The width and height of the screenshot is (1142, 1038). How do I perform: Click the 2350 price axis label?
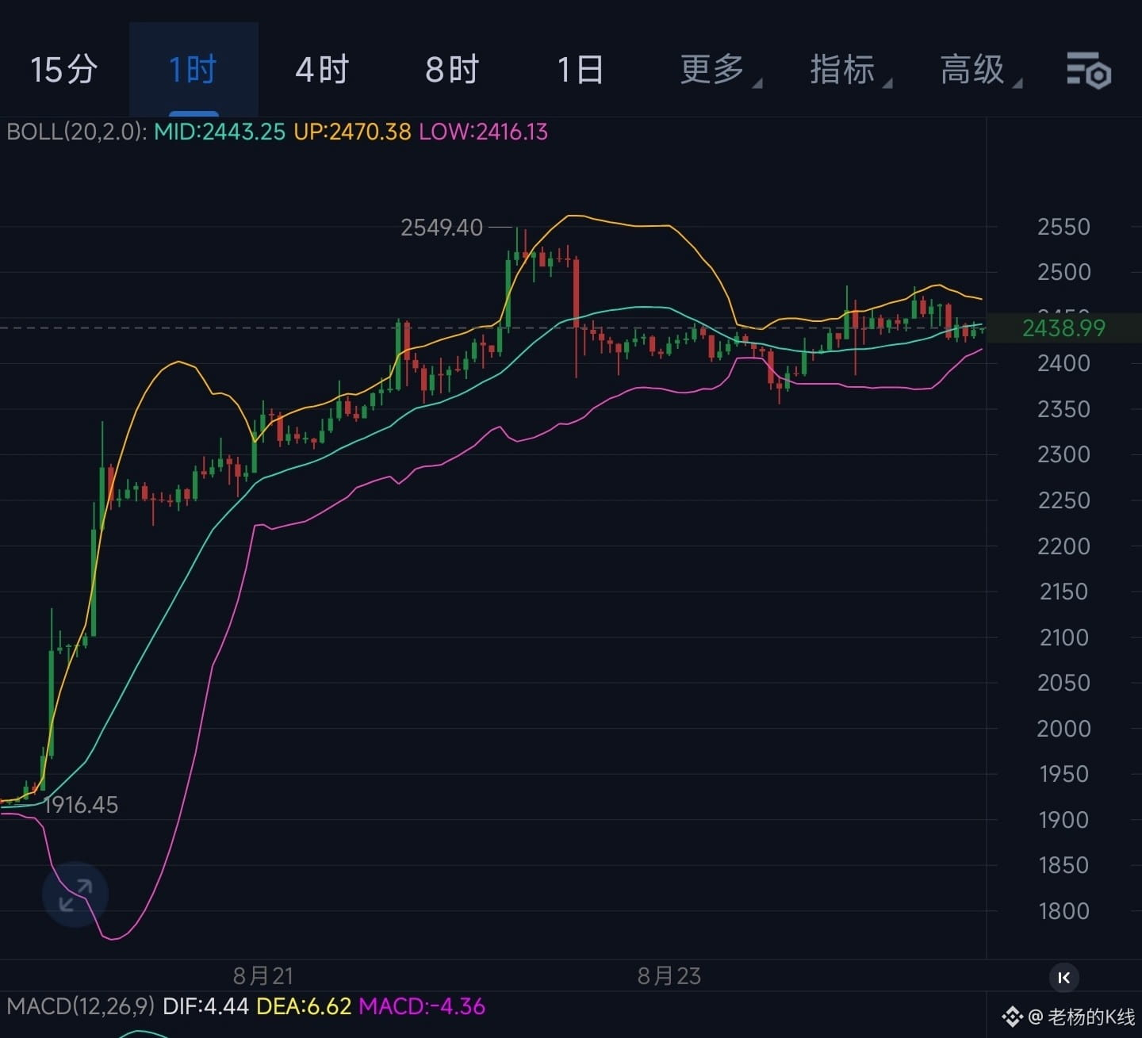1063,409
